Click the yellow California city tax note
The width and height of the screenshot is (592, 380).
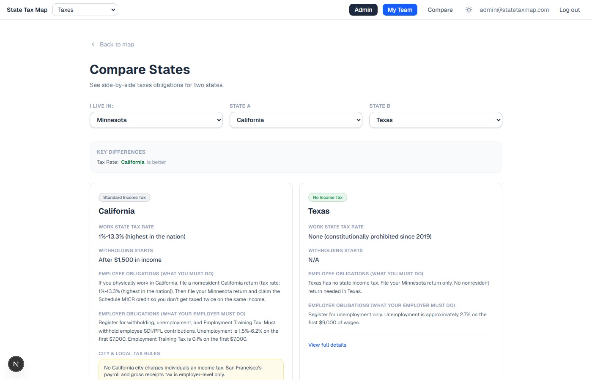pos(191,371)
